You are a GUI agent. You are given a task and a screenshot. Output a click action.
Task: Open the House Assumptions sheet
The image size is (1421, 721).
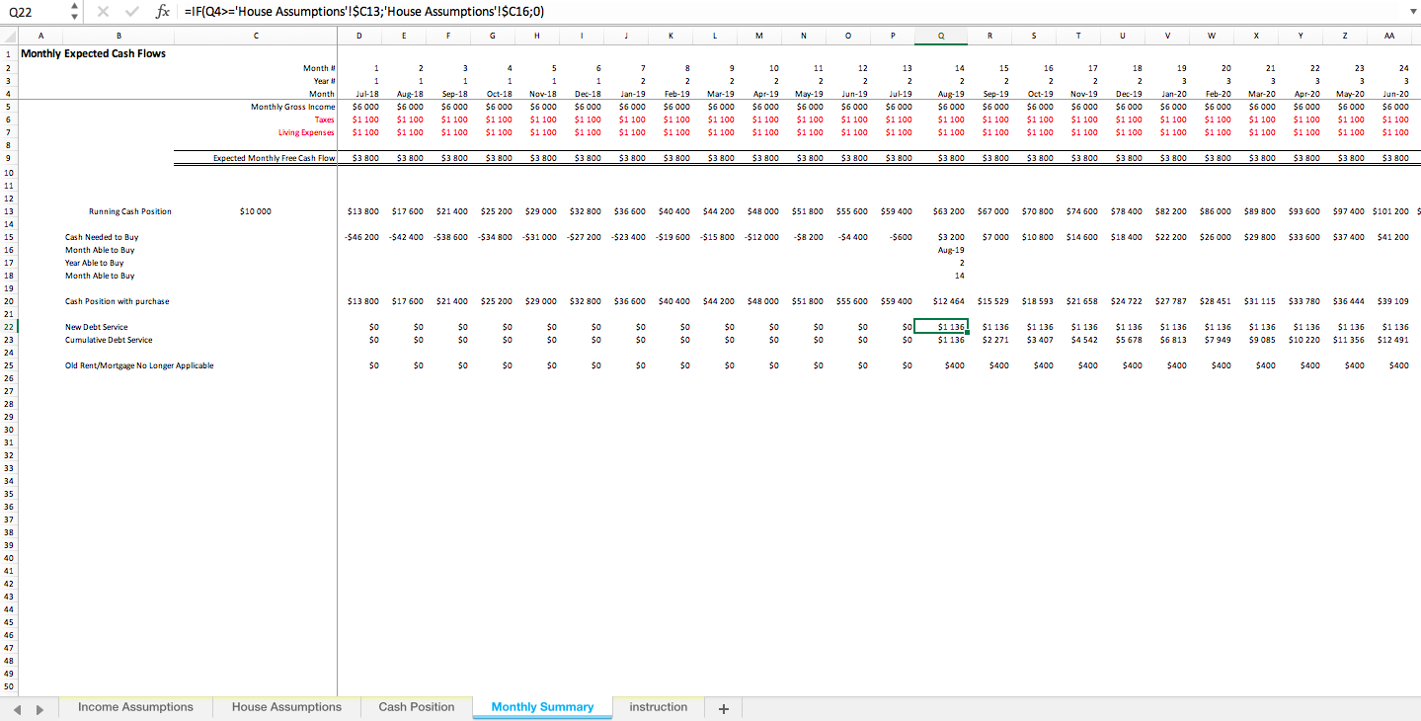point(285,707)
